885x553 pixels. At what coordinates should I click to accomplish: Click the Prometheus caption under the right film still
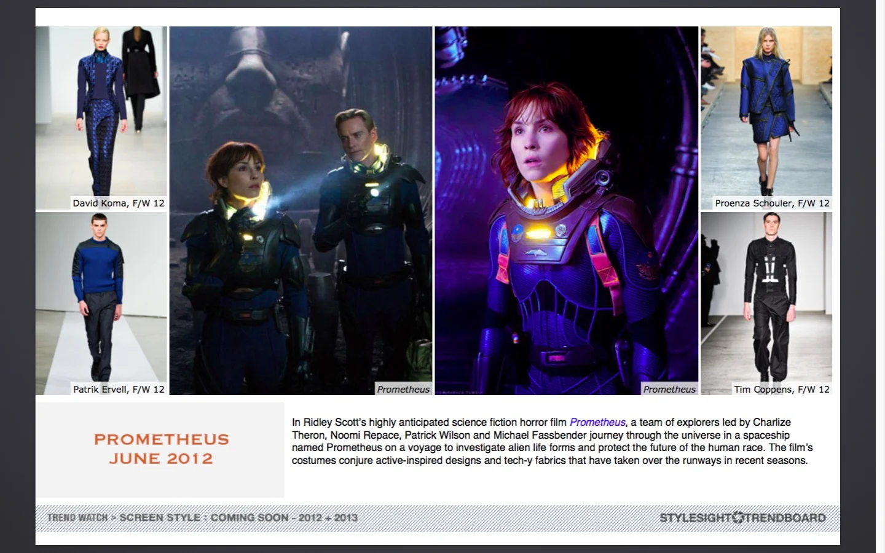[669, 389]
